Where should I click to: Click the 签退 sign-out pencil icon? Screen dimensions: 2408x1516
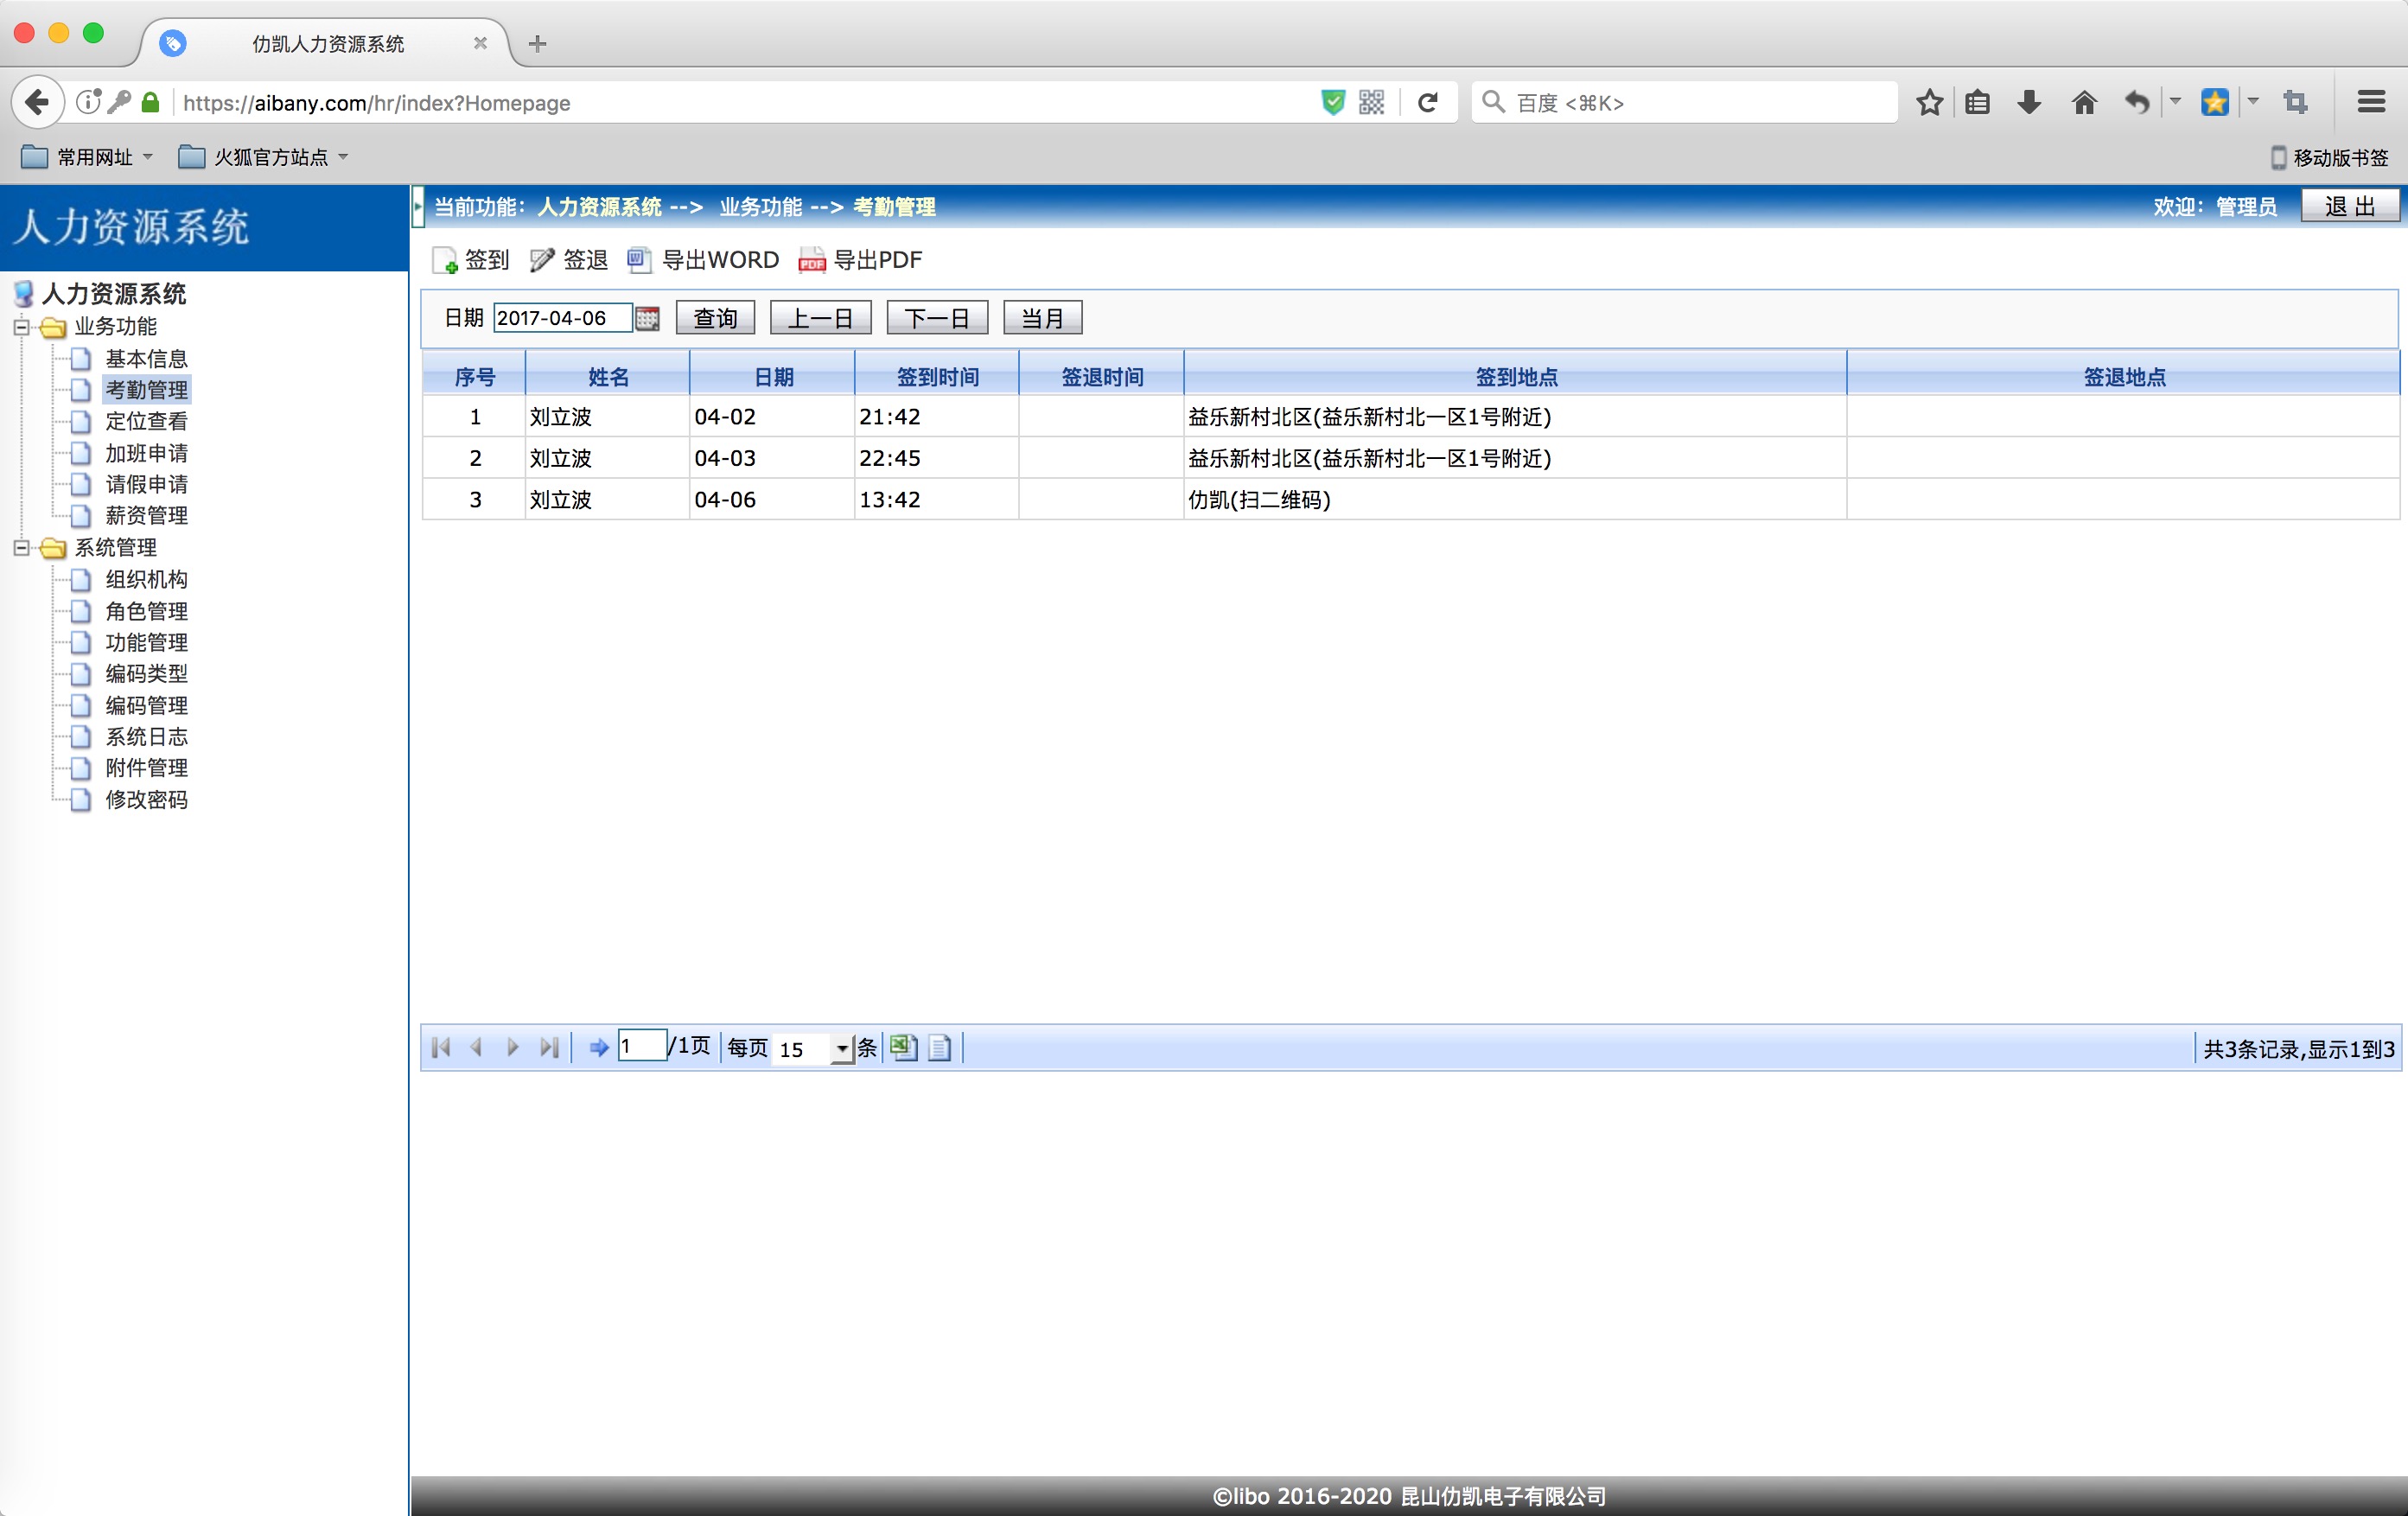[x=542, y=261]
